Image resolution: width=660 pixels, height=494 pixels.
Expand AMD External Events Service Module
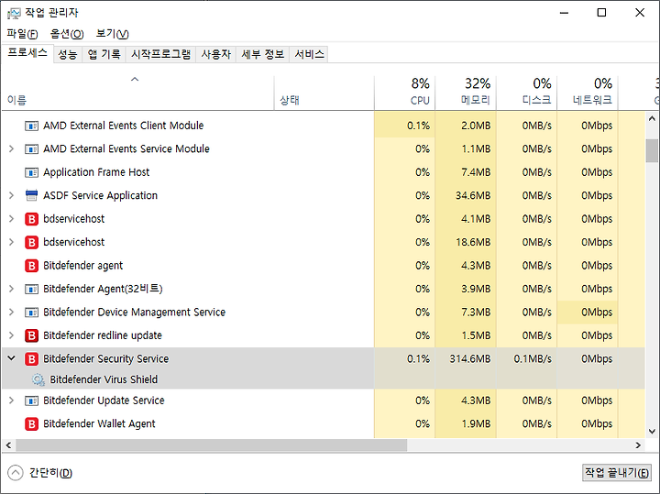[11, 149]
